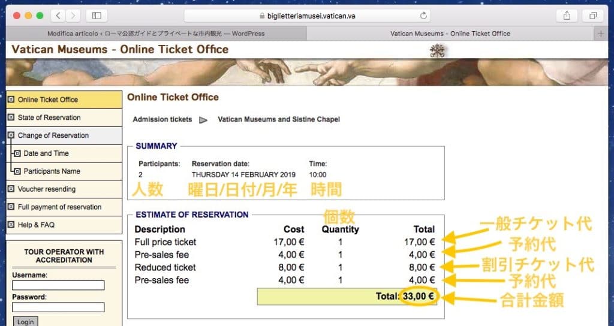
Task: Click Admission tickets breadcrumb
Action: 162,119
